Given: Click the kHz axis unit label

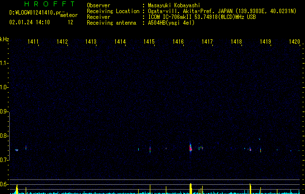Looking at the screenshot, I should [4, 39].
